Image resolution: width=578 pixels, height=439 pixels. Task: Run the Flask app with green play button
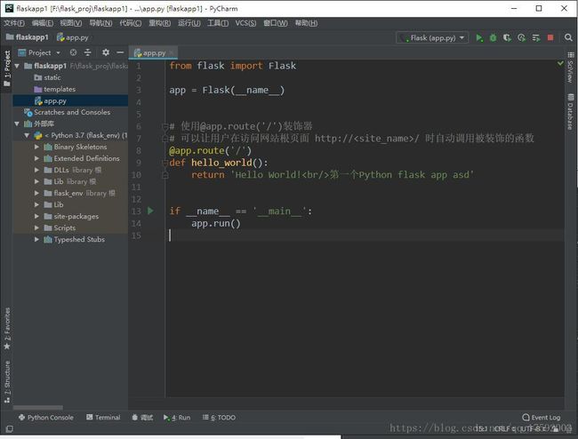pos(478,37)
